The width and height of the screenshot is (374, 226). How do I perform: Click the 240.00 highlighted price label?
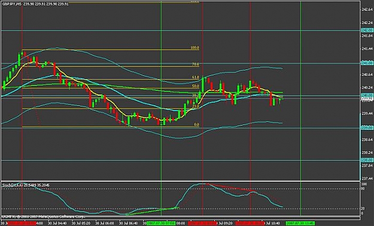367,95
